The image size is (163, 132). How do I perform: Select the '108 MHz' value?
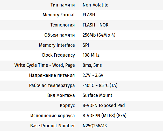pos(91,55)
